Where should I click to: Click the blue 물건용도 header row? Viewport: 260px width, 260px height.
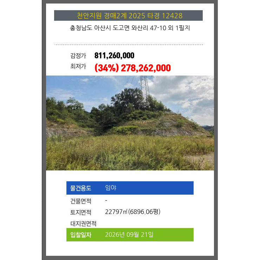point(130,188)
